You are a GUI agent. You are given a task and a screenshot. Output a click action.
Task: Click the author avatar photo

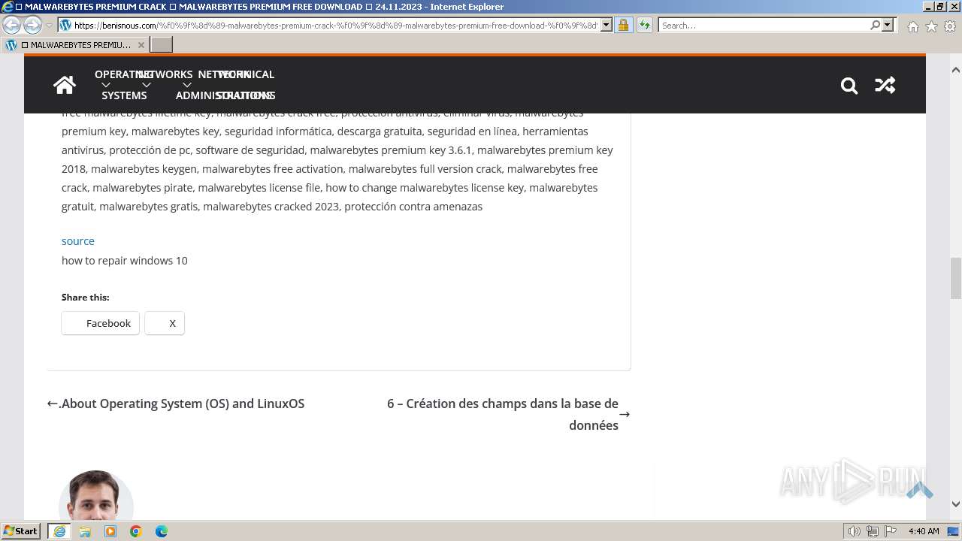tap(95, 495)
